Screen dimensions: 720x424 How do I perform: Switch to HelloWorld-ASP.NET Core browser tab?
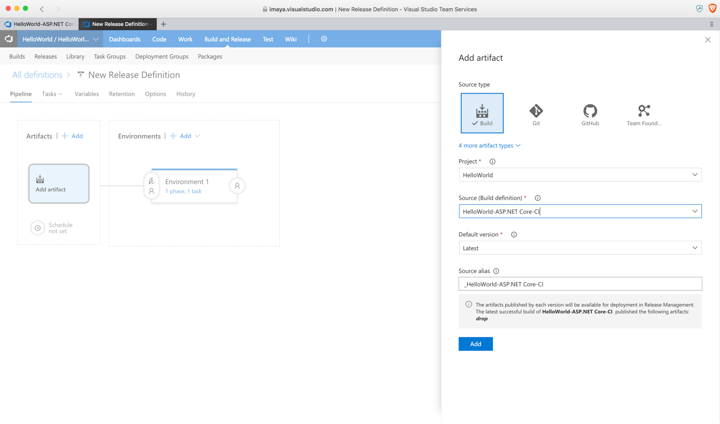pyautogui.click(x=39, y=24)
